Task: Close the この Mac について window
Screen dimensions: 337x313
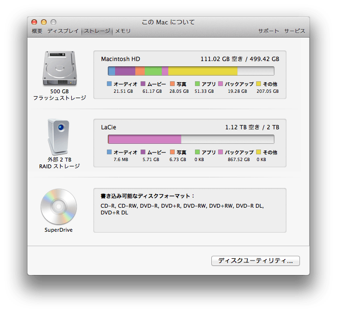Action: pyautogui.click(x=34, y=22)
